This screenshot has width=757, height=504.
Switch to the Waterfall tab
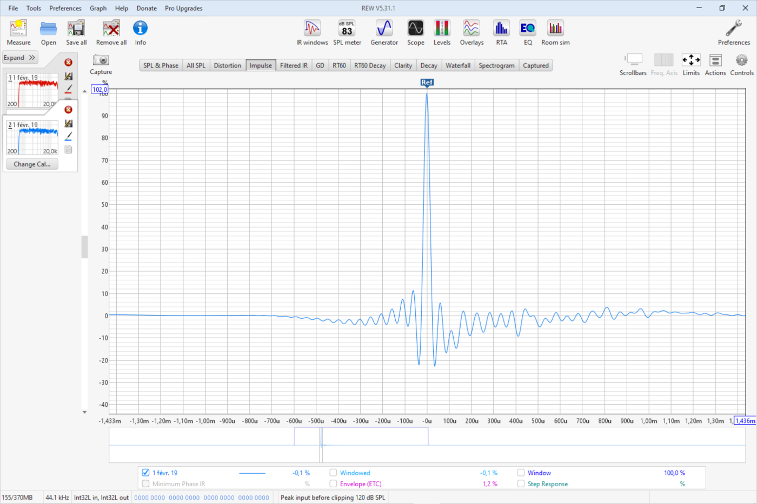[x=457, y=65]
